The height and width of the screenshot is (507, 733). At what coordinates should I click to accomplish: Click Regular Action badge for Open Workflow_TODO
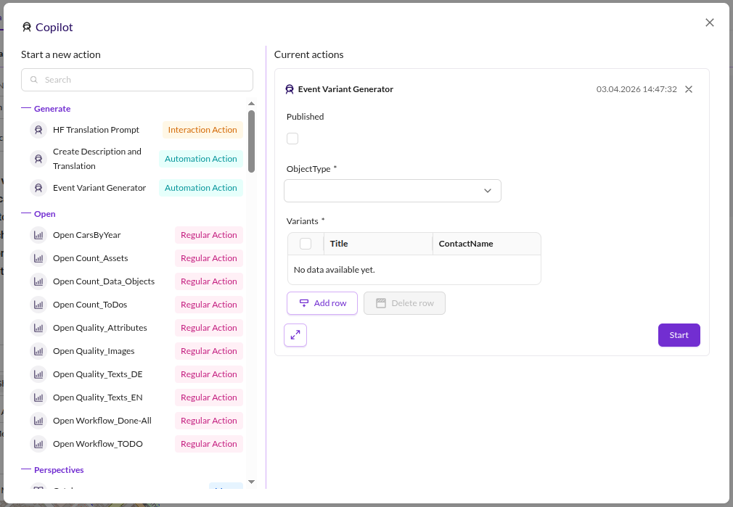(x=209, y=444)
